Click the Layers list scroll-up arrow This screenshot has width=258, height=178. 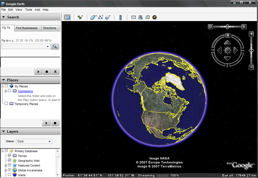[x=58, y=151]
